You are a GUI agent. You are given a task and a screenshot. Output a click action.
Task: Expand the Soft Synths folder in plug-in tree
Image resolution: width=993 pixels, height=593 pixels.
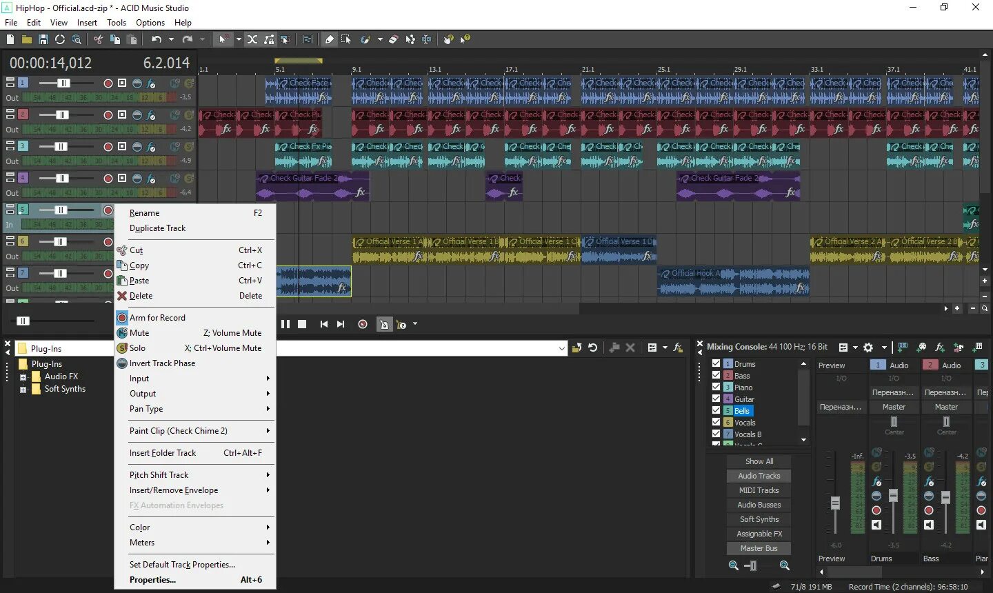(x=23, y=390)
